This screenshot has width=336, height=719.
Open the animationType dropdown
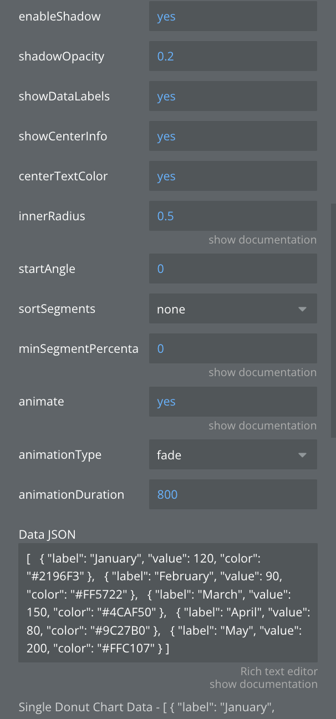(233, 455)
